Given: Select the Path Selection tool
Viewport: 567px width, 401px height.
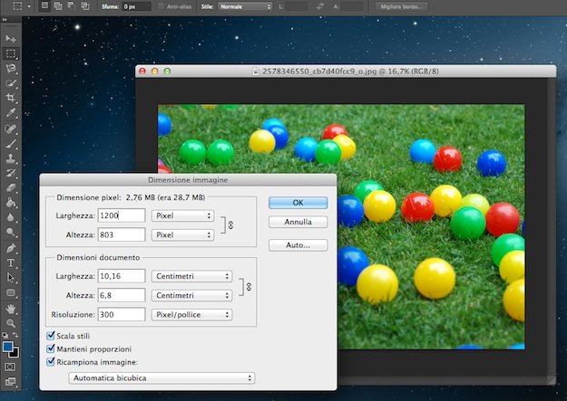Looking at the screenshot, I should [x=11, y=278].
